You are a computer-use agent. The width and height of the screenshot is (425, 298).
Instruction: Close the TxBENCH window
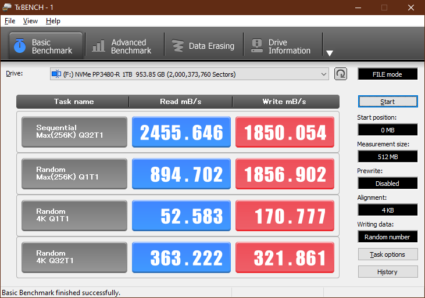click(x=411, y=8)
